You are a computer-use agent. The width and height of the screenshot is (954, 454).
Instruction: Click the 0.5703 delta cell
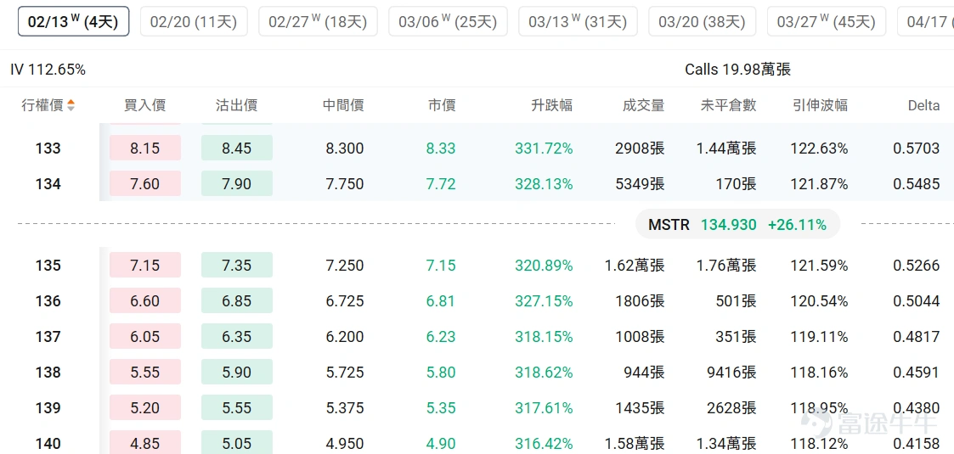pos(917,149)
